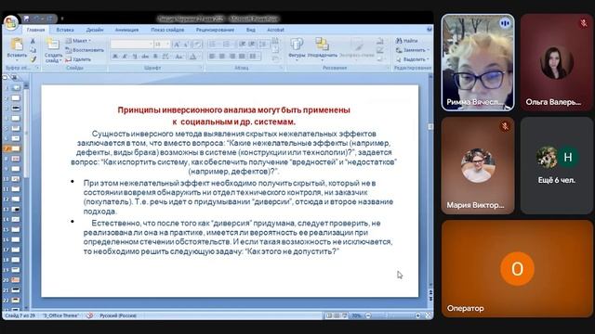Viewport: 595px width, 334px height.
Task: Click the Numbering list icon
Action: [227, 45]
